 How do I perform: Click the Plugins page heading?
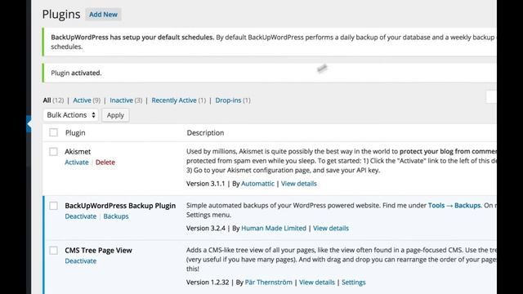[61, 15]
